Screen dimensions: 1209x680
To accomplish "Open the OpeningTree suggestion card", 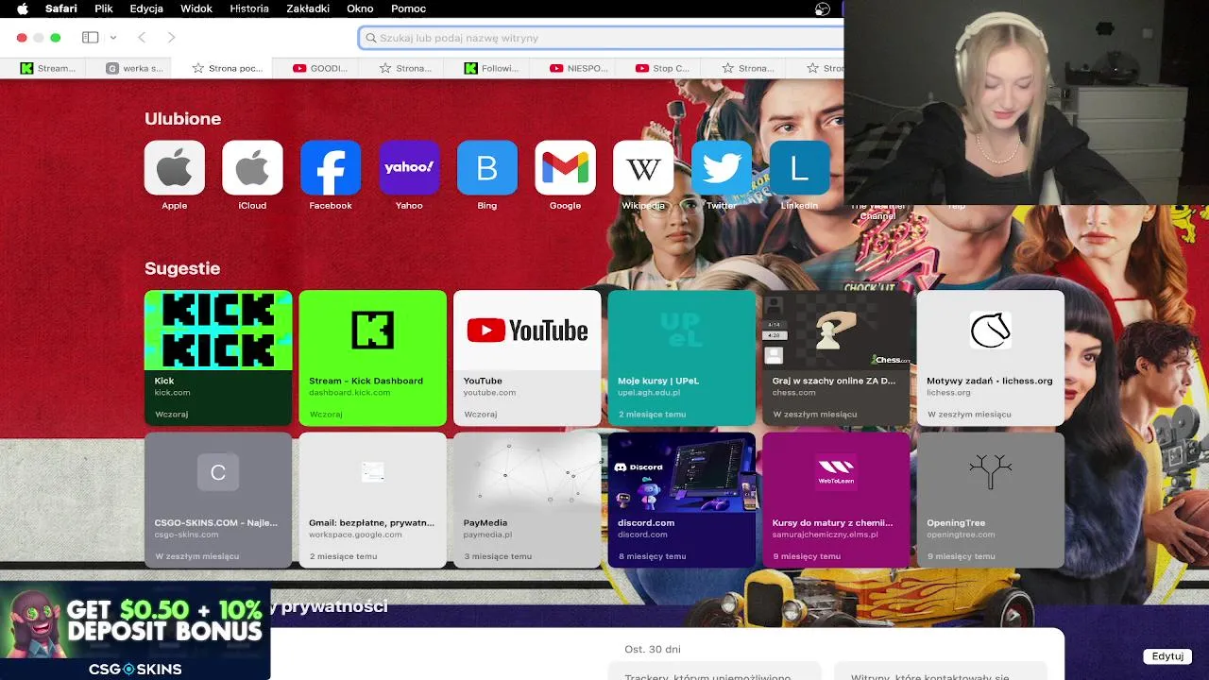I will (x=991, y=500).
